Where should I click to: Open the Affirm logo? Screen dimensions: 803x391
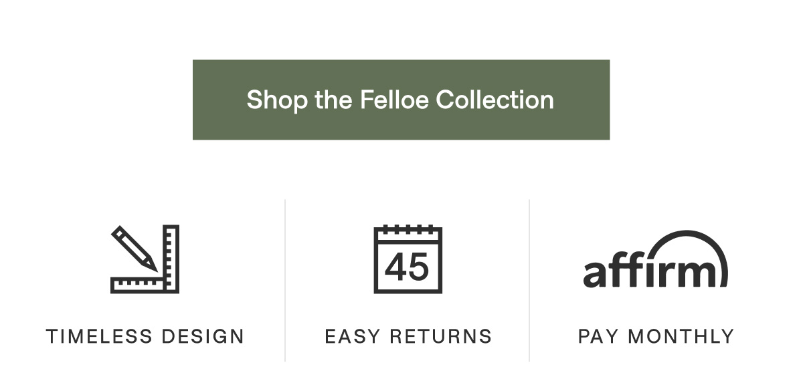tap(655, 261)
